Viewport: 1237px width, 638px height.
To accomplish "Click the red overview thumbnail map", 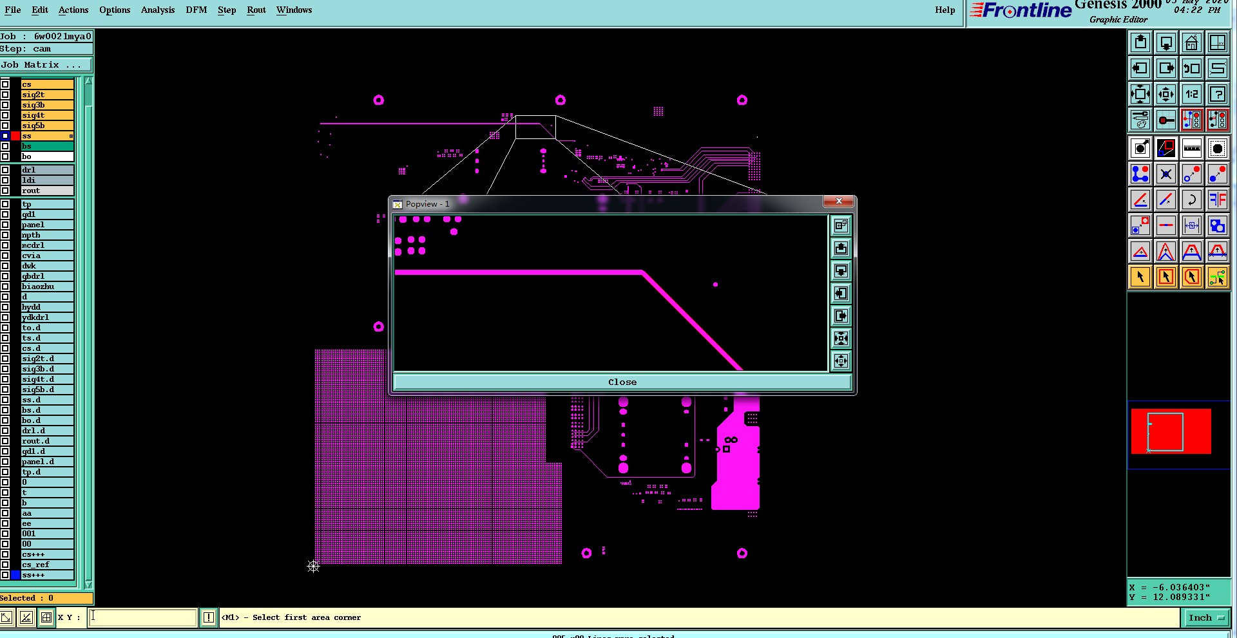I will coord(1171,431).
